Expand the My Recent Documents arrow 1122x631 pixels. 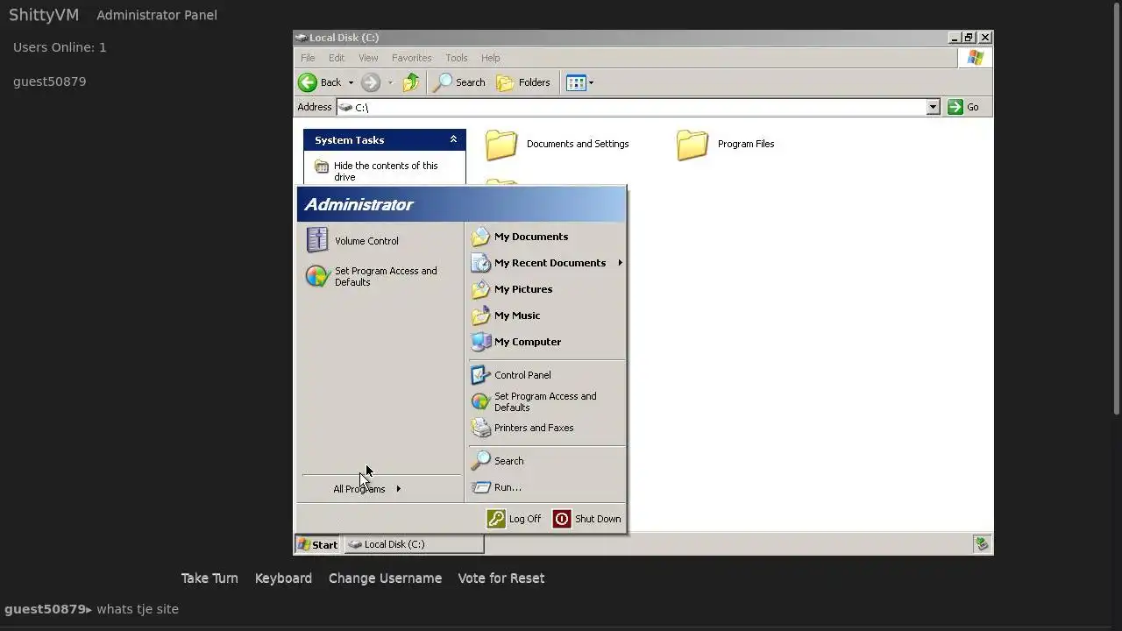620,263
